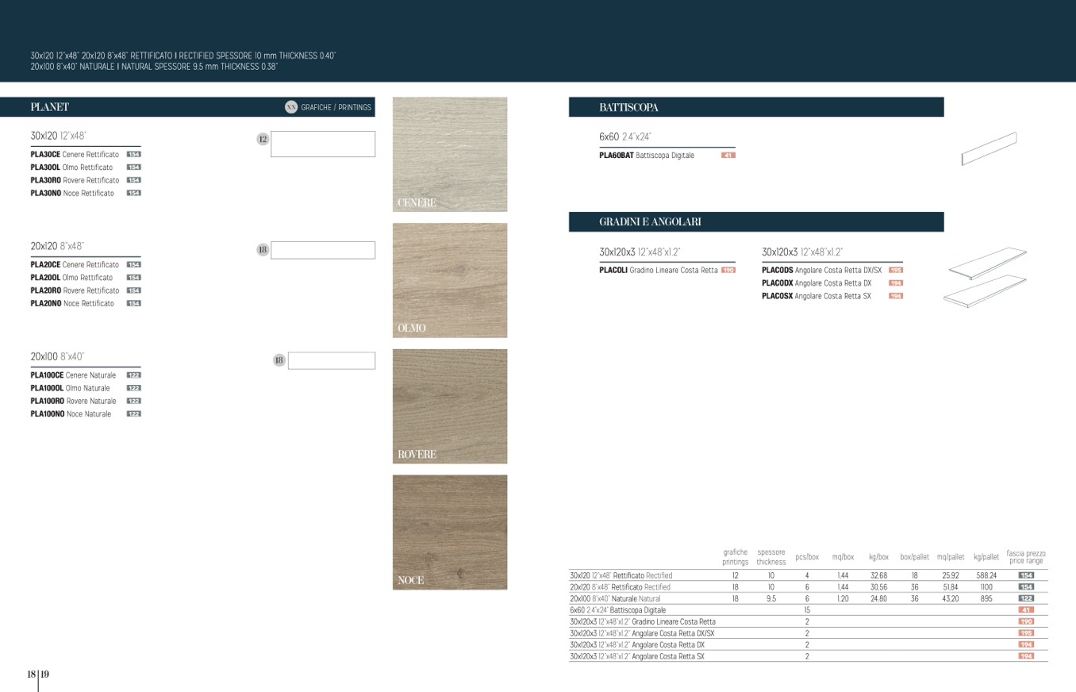
Task: Click the PLANET section header
Action: point(50,107)
